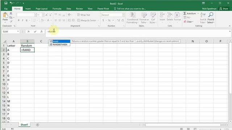Add a new sheet with plus icon
The height and width of the screenshot is (130, 232).
point(38,125)
